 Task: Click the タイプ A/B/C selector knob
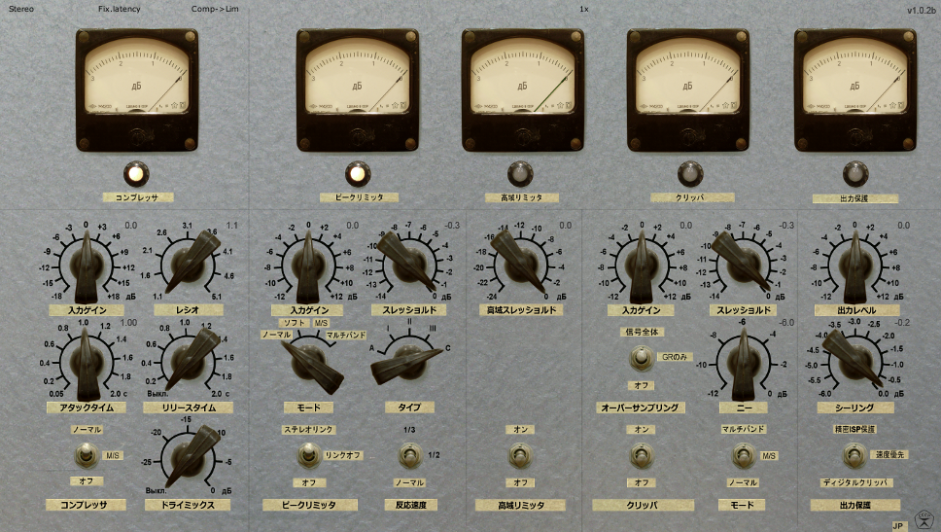click(410, 363)
